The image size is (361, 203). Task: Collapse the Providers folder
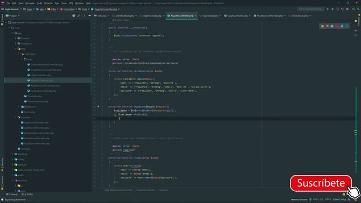coord(16,117)
